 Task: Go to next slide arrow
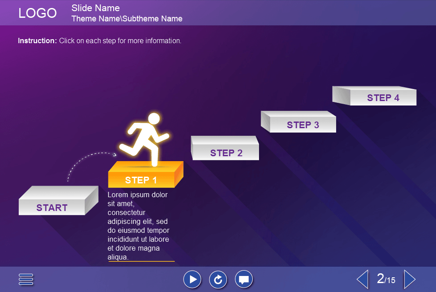pyautogui.click(x=410, y=279)
